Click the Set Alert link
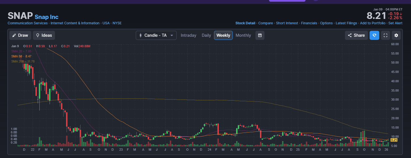 click(x=395, y=23)
